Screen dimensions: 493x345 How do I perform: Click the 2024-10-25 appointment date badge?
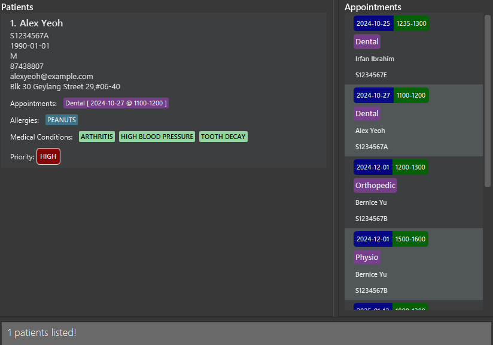pyautogui.click(x=373, y=23)
